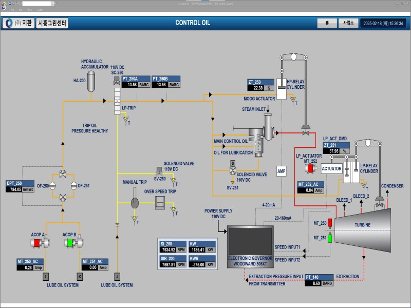Viewport: 411px width, 308px height.
Task: Click the PT_250B pressure value 13.58
Action: point(160,85)
